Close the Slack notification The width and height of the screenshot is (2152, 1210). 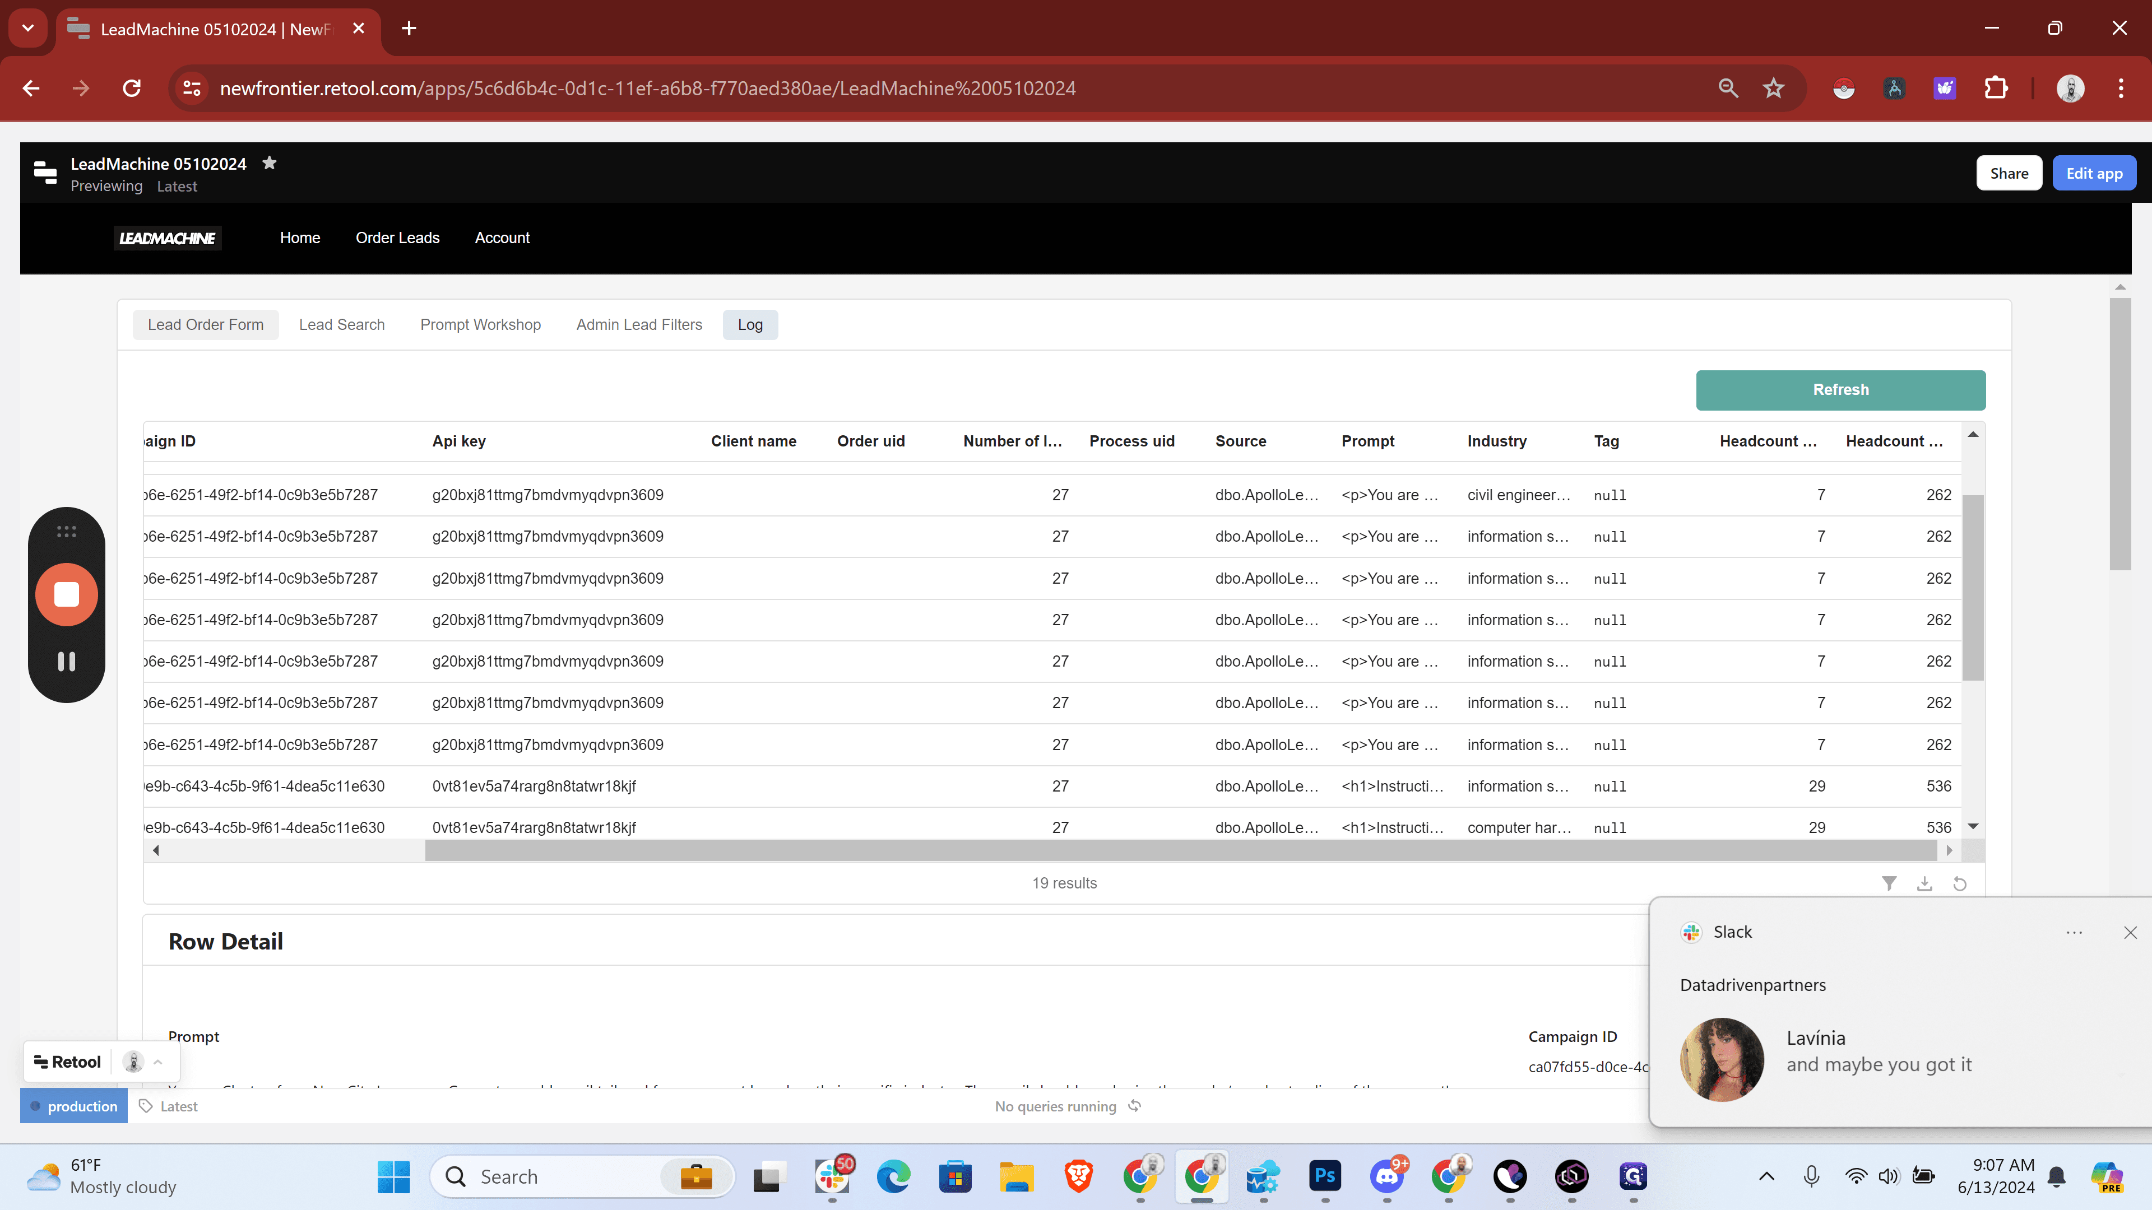2130,932
